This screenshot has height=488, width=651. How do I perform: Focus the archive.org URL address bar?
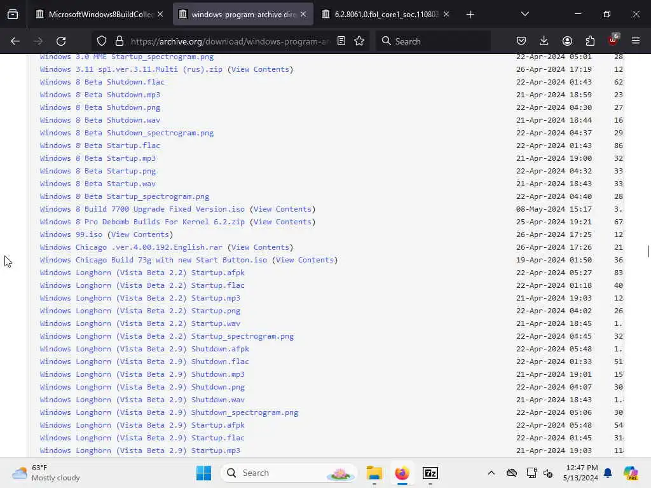230,41
